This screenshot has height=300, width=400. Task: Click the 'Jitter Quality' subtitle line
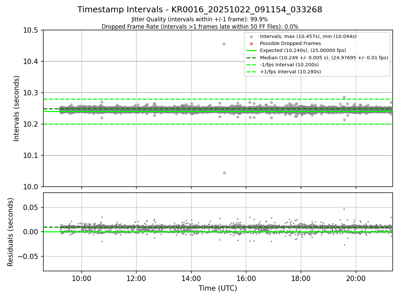click(200, 19)
